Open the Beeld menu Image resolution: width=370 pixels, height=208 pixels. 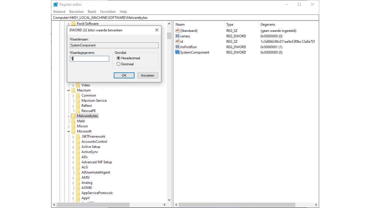[x=92, y=12]
